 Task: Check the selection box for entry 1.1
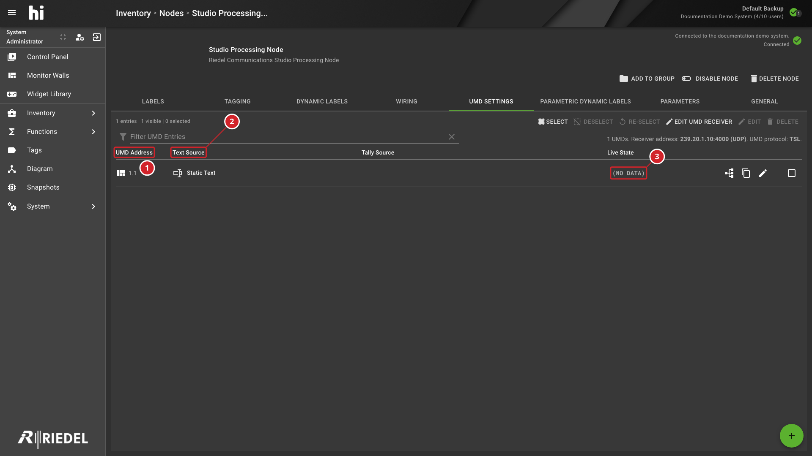[792, 173]
